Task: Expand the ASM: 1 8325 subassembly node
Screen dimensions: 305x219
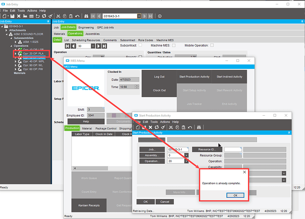Action: point(15,42)
